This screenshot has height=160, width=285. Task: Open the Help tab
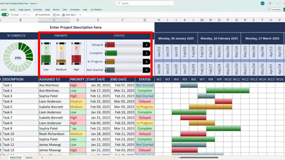[85, 10]
